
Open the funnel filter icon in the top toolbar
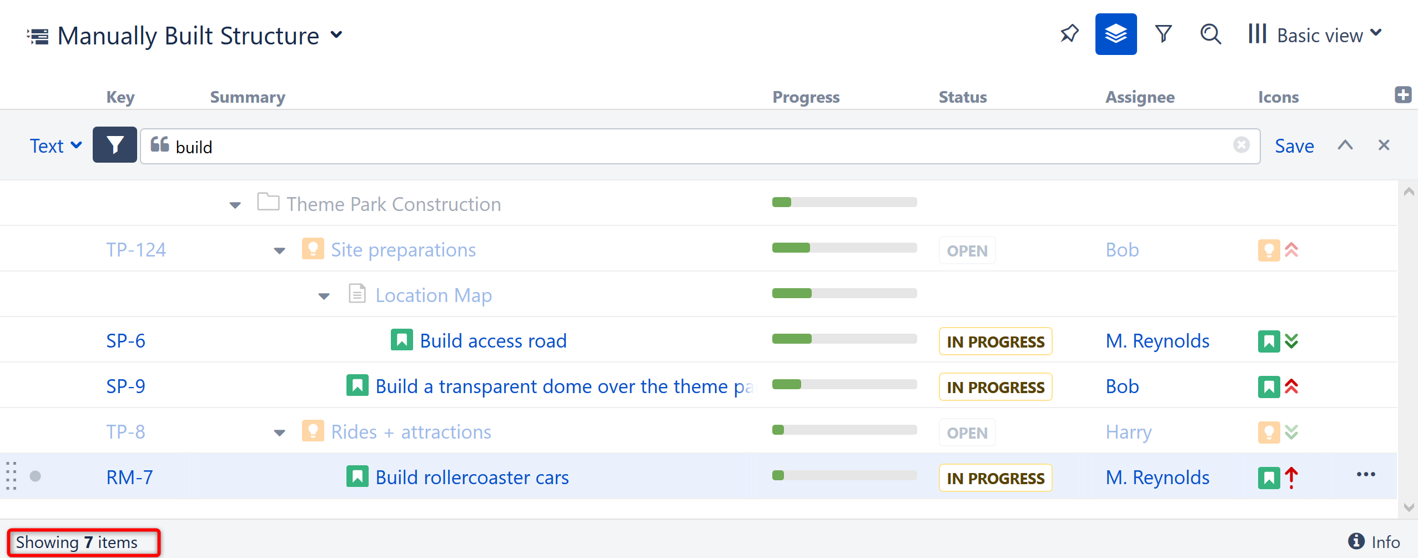pos(1163,34)
